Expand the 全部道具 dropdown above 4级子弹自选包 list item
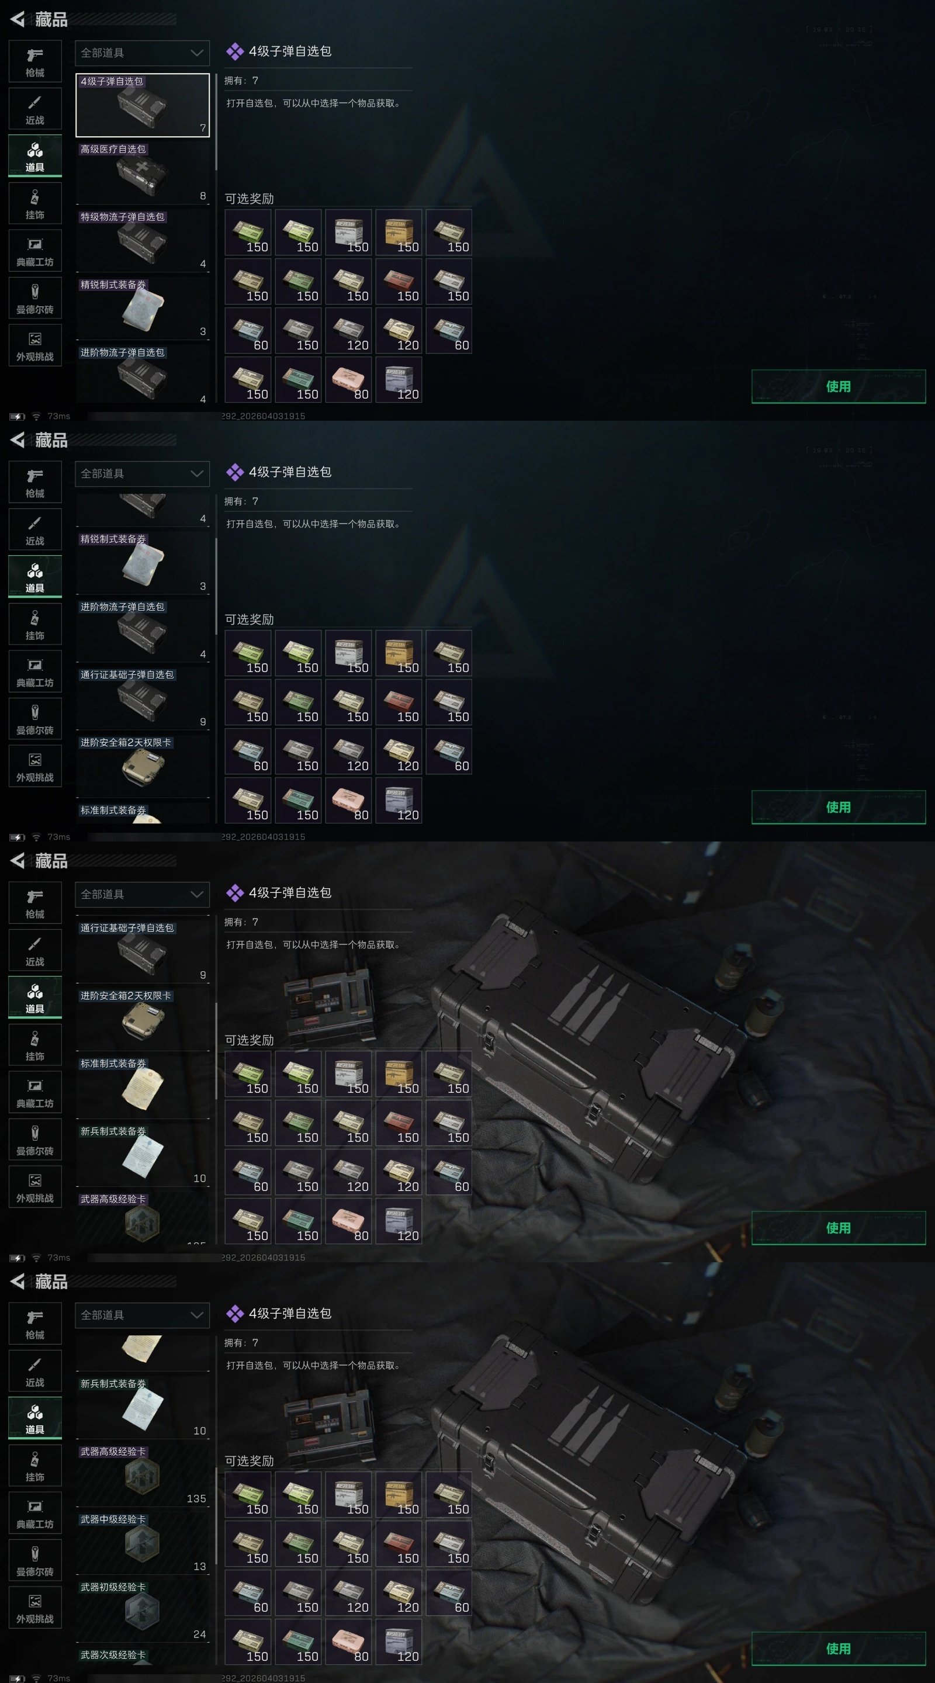 click(x=143, y=53)
